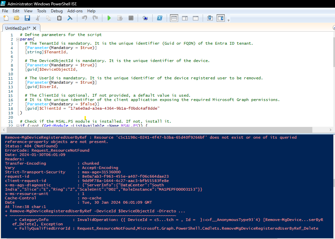Show script pane maximized layout
This screenshot has height=239, width=335.
195,18
